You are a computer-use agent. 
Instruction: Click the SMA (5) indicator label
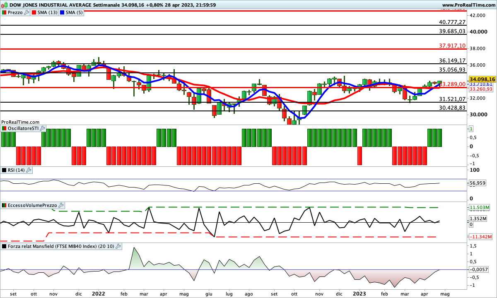(x=74, y=12)
